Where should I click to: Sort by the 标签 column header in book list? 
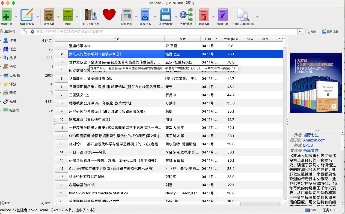[265, 39]
